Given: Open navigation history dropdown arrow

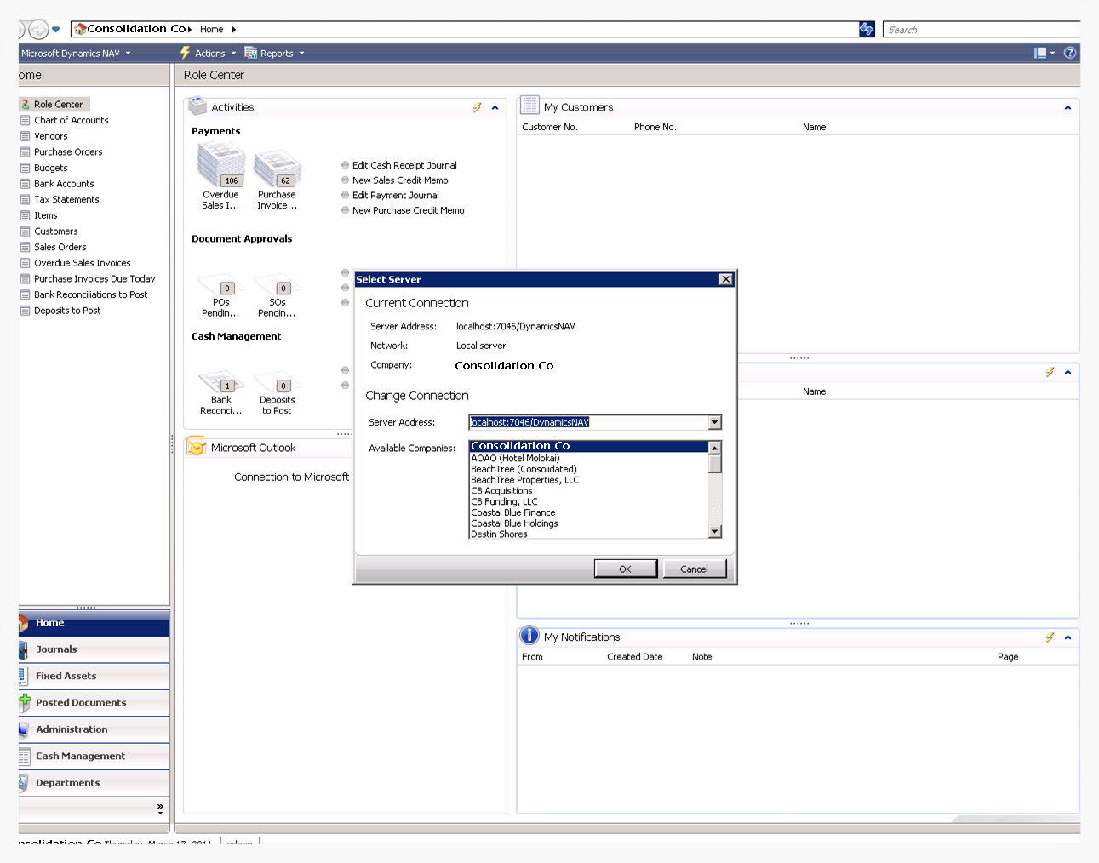Looking at the screenshot, I should pos(56,30).
